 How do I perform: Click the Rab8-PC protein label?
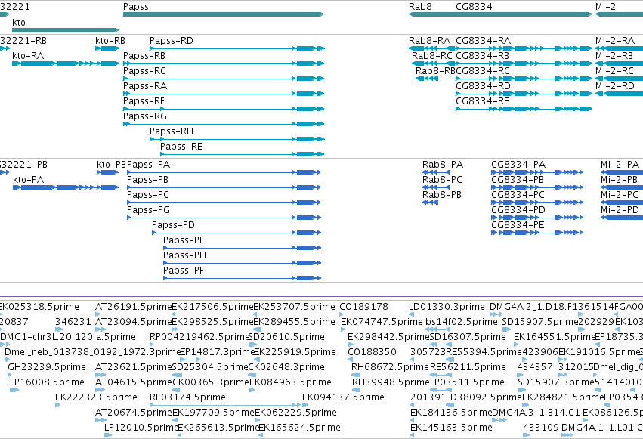[x=443, y=180]
